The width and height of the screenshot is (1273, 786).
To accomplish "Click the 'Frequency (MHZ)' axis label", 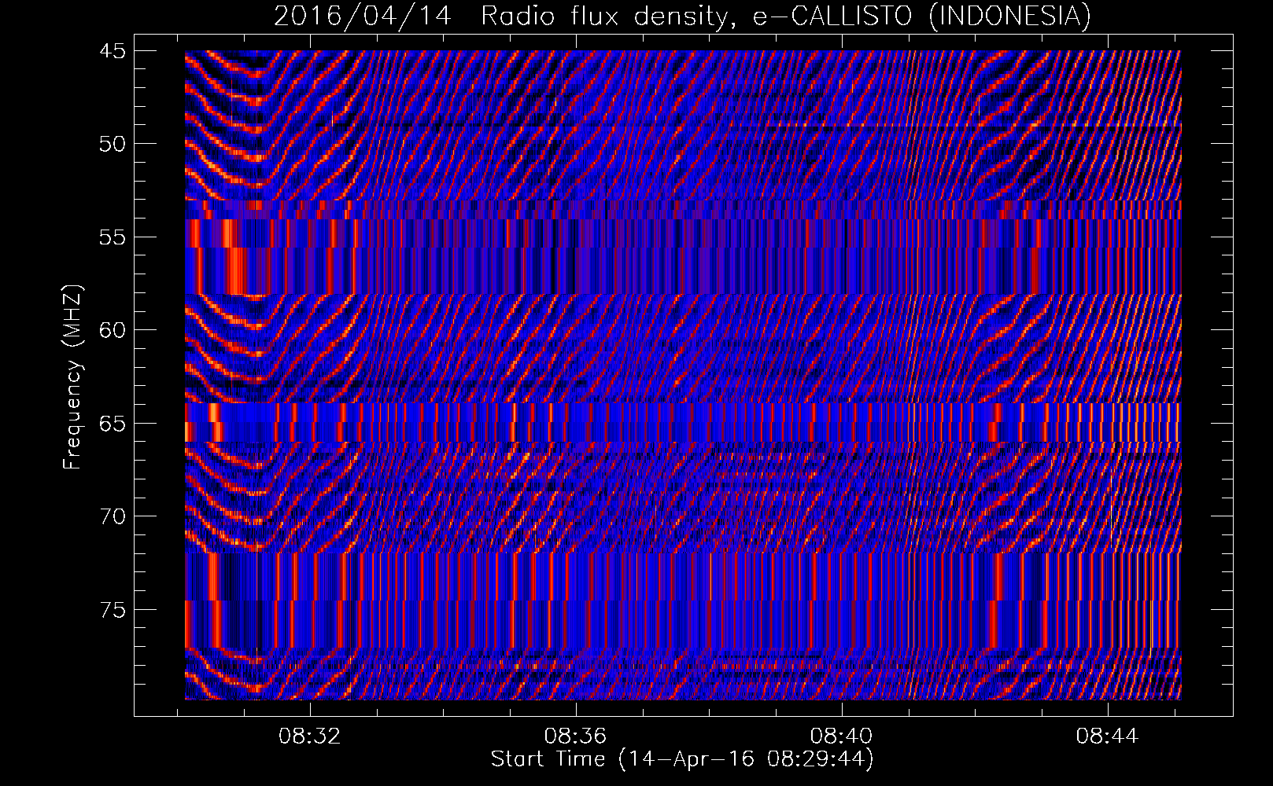I will point(72,377).
